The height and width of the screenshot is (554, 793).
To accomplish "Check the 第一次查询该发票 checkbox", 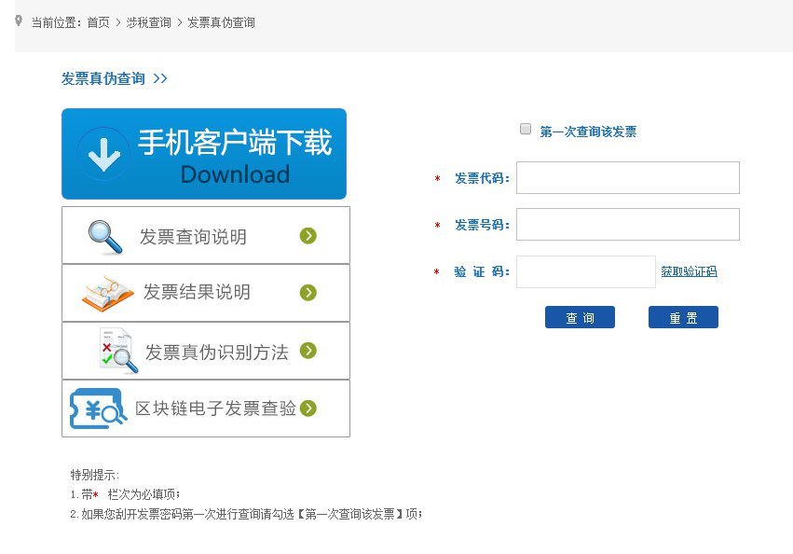I will tap(526, 129).
